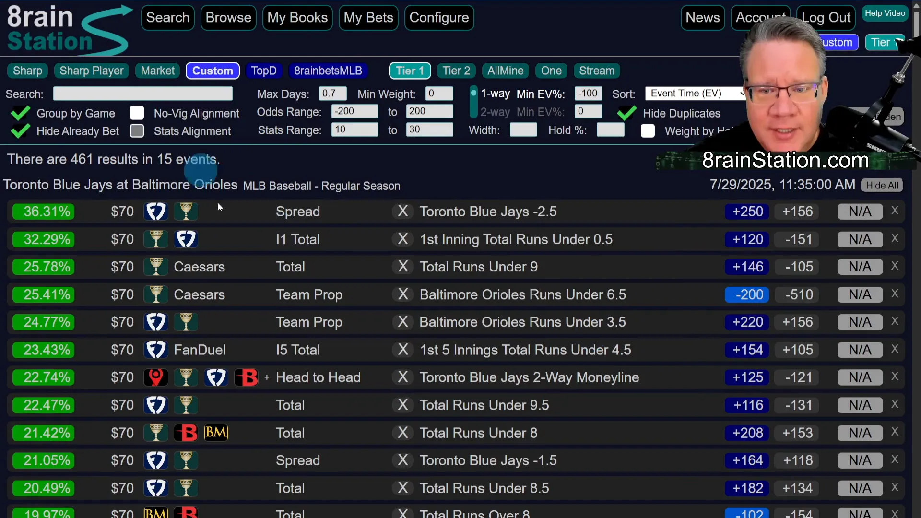Click Hide All button for Blue Jays game

[882, 186]
